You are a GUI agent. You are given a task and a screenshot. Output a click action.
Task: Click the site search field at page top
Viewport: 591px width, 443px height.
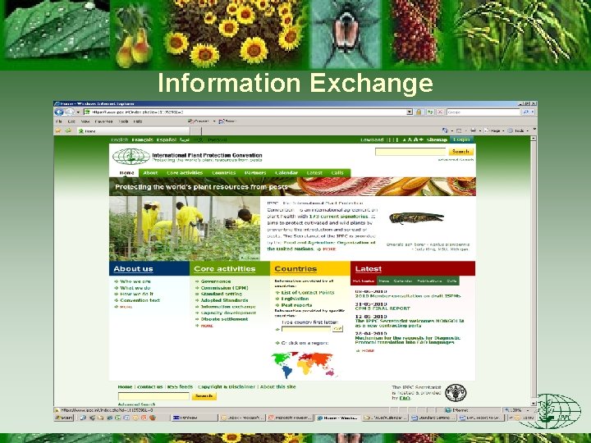tap(410, 152)
